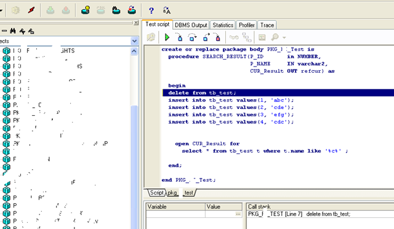Click the line inserting values(4, 'cdc')
Viewport: 394px width, 229px height.
pyautogui.click(x=231, y=122)
